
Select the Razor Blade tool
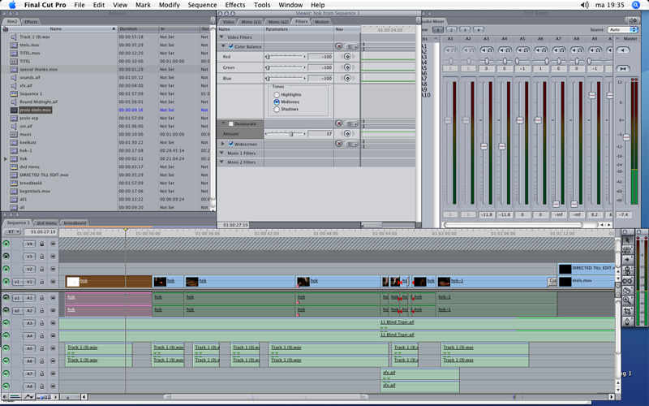coord(627,291)
